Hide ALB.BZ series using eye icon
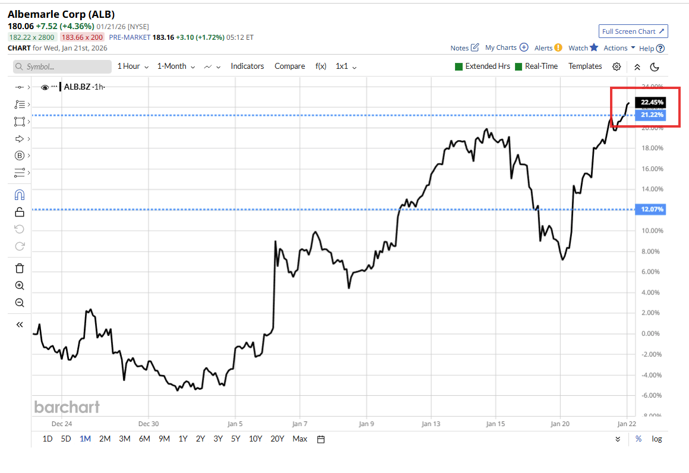Screen dimensions: 689x473 click(x=45, y=87)
